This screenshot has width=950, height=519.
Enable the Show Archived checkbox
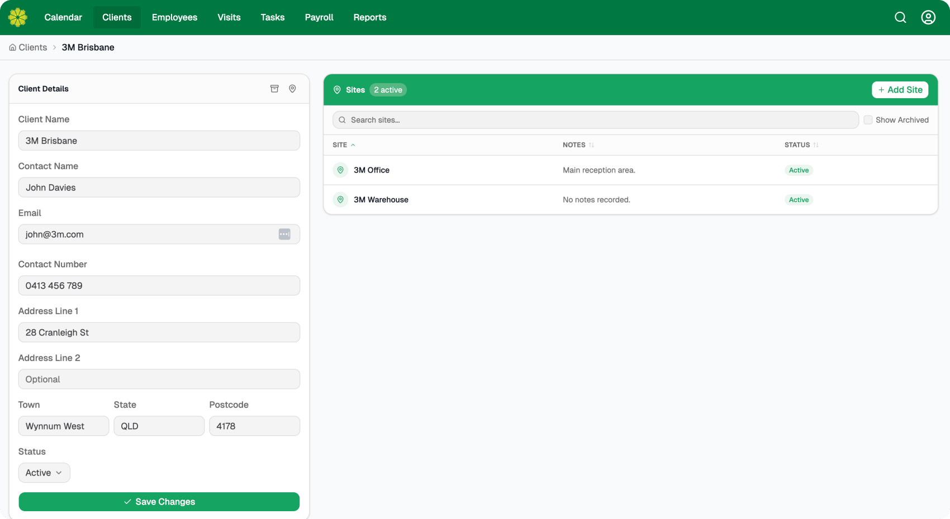point(868,119)
